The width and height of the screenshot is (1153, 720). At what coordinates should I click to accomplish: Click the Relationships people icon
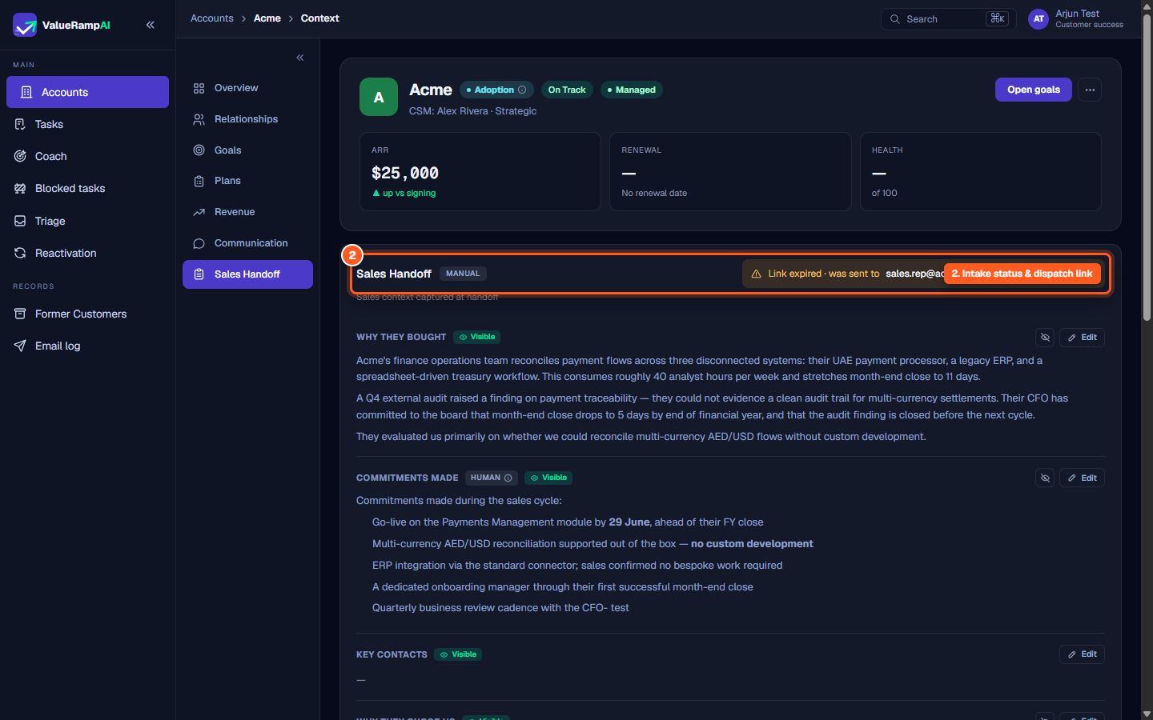[199, 119]
